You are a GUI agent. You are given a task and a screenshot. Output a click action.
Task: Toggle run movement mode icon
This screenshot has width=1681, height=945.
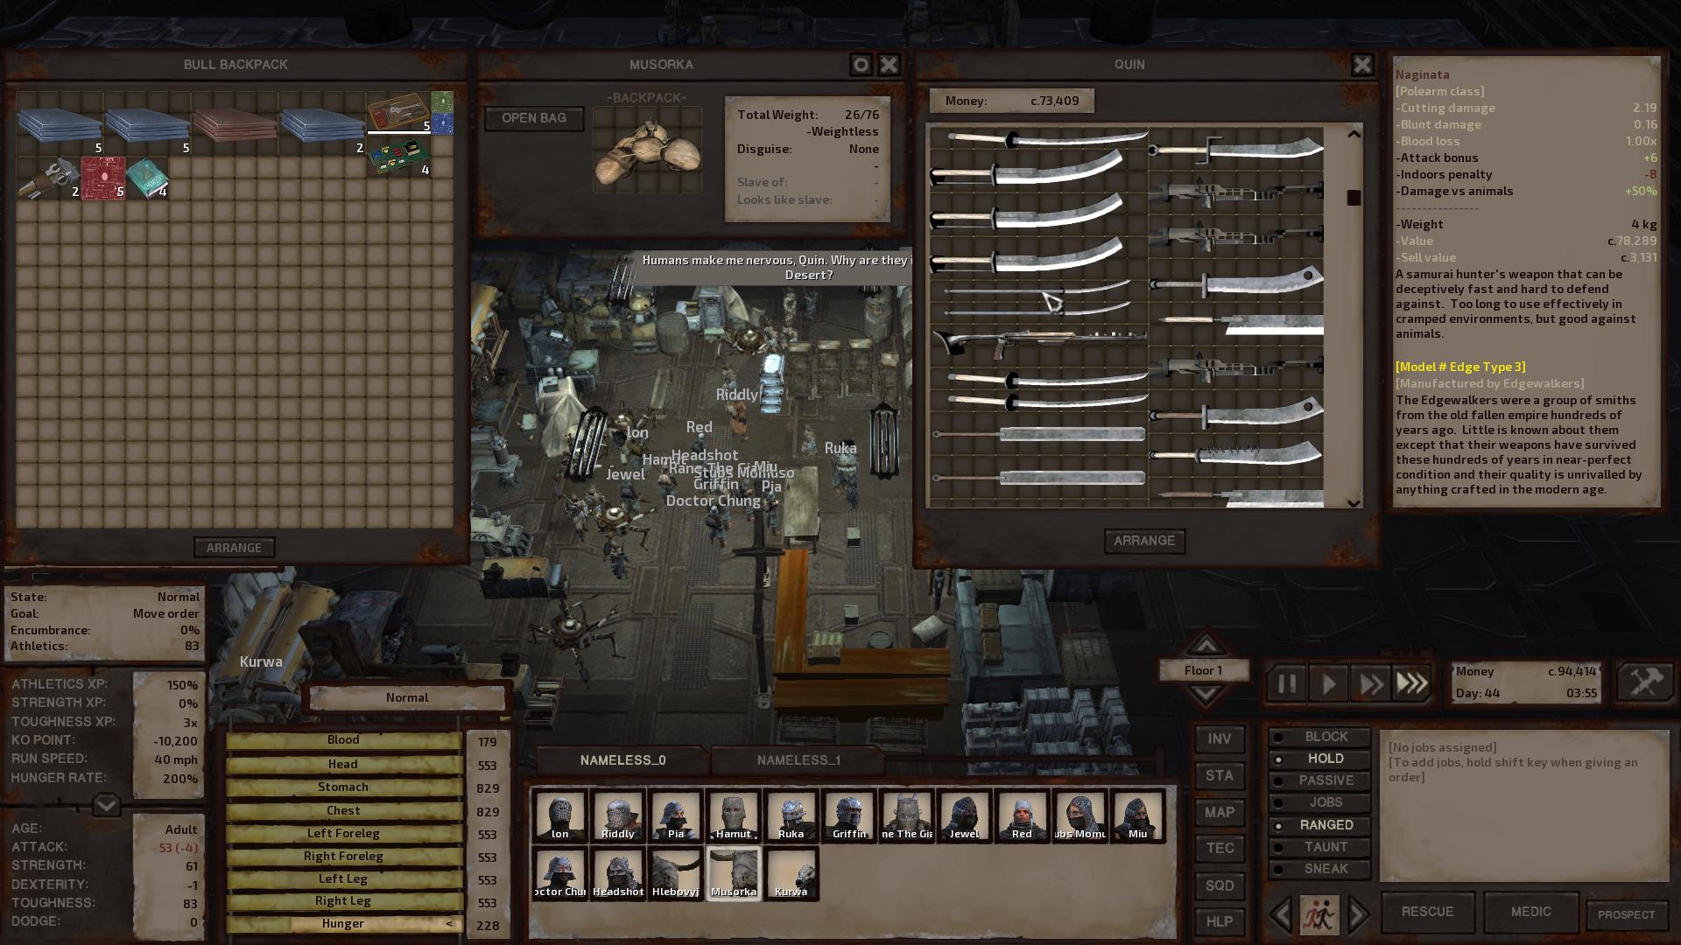coord(1319,915)
